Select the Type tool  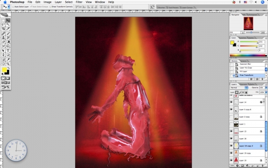pyautogui.click(x=8, y=51)
